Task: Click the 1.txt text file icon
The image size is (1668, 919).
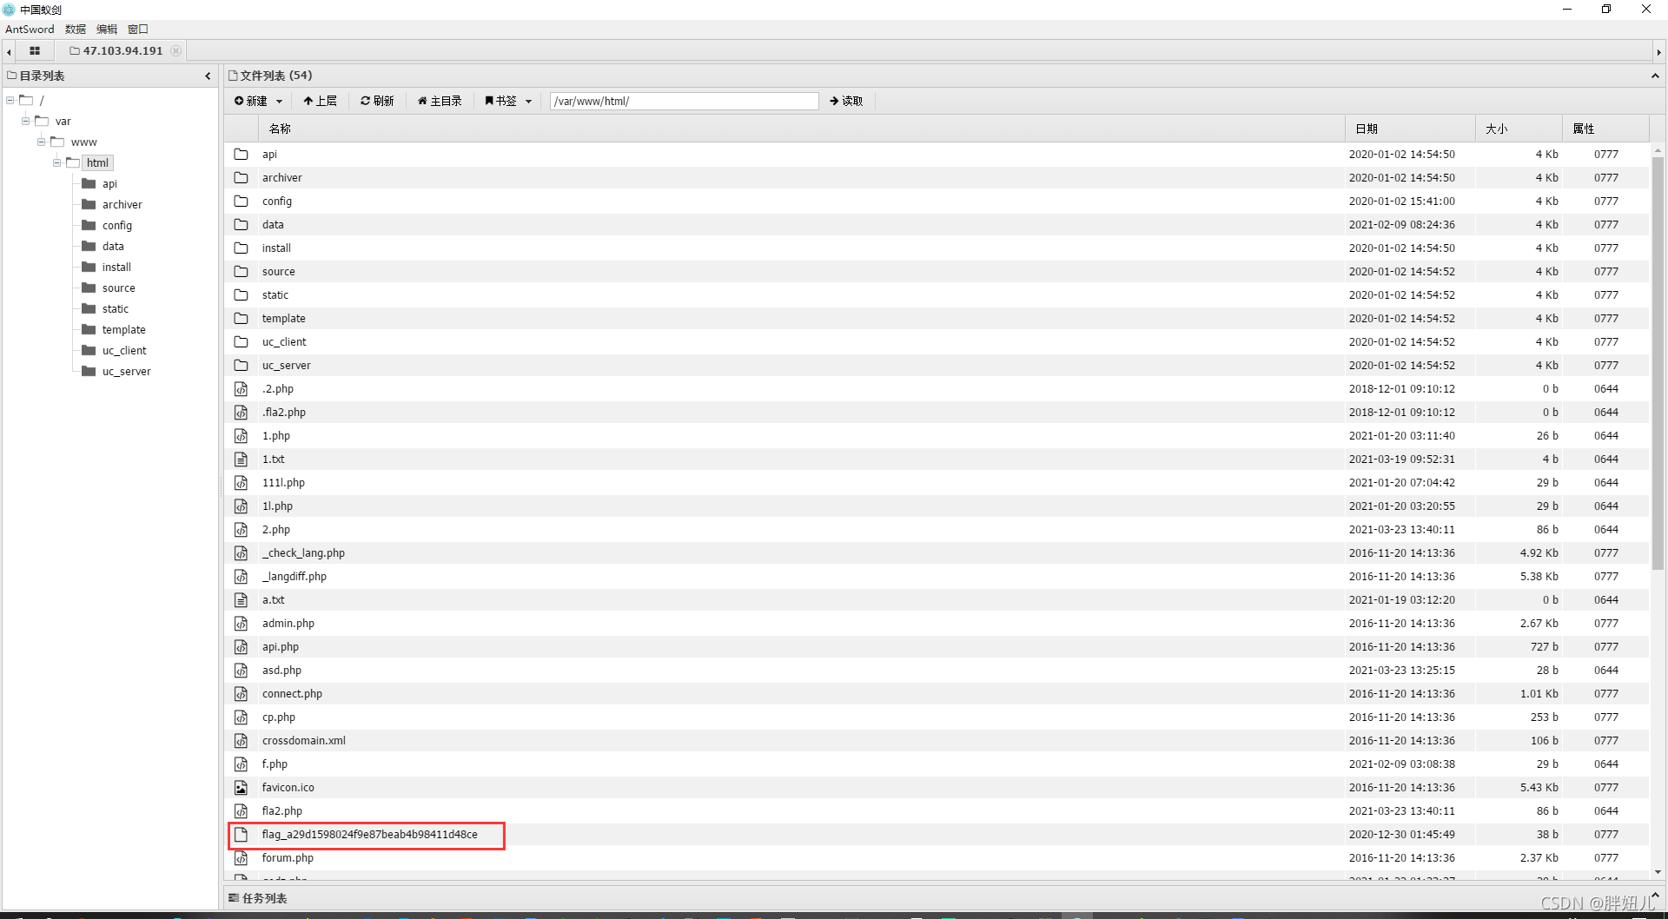Action: pyautogui.click(x=242, y=459)
